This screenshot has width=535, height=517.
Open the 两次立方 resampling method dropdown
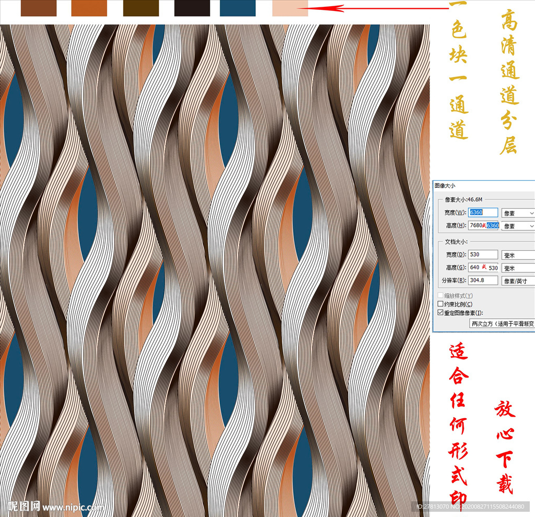(502, 324)
